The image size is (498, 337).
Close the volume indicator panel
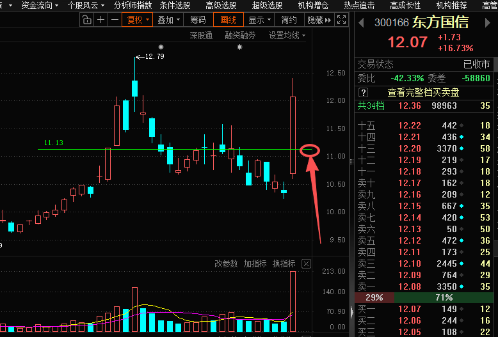[x=306, y=263]
